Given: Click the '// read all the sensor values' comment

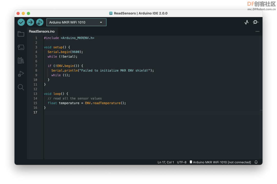Looking at the screenshot, I should 75,99.
